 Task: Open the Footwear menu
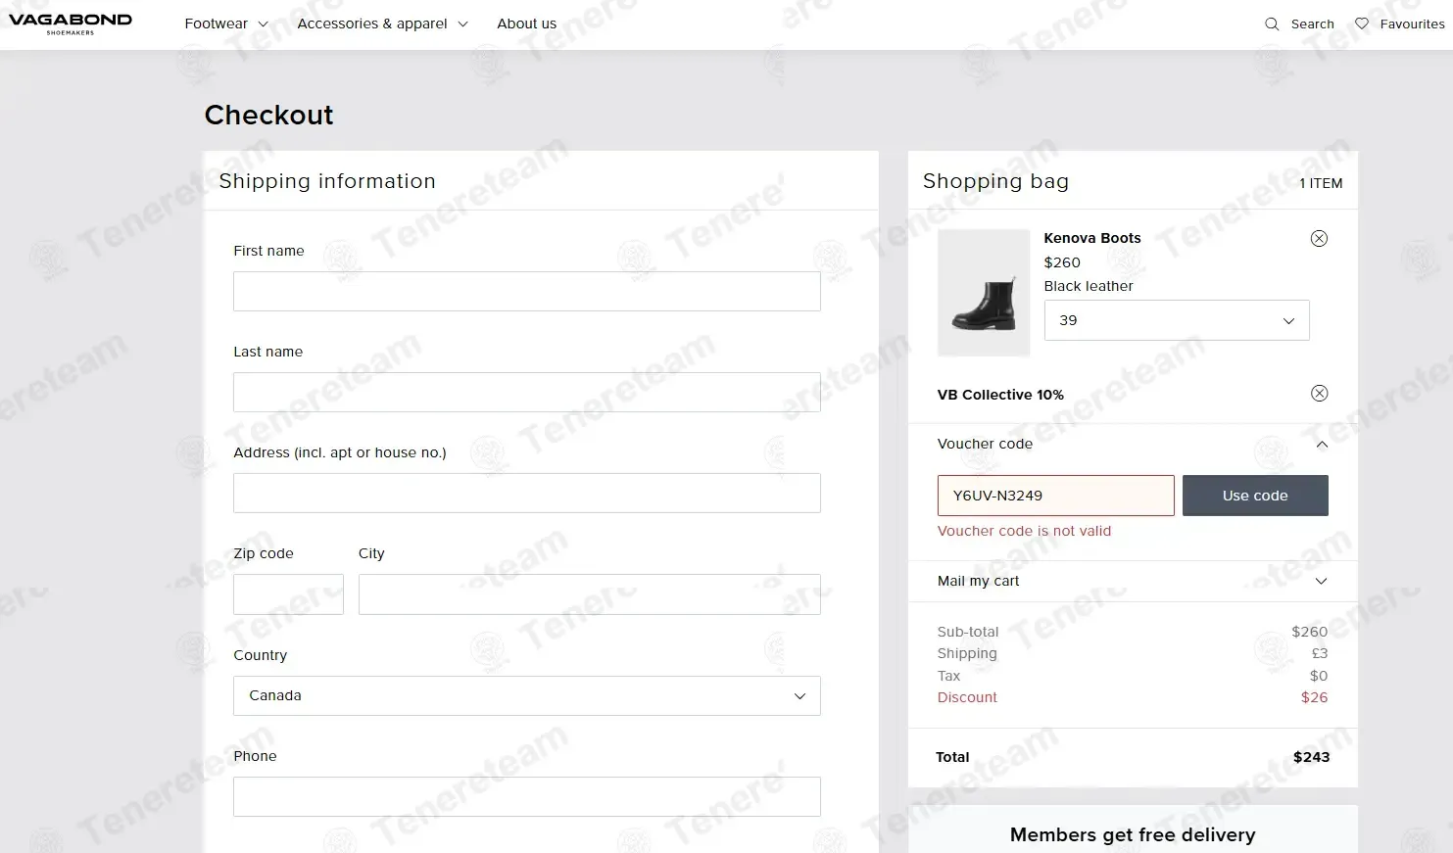coord(226,24)
